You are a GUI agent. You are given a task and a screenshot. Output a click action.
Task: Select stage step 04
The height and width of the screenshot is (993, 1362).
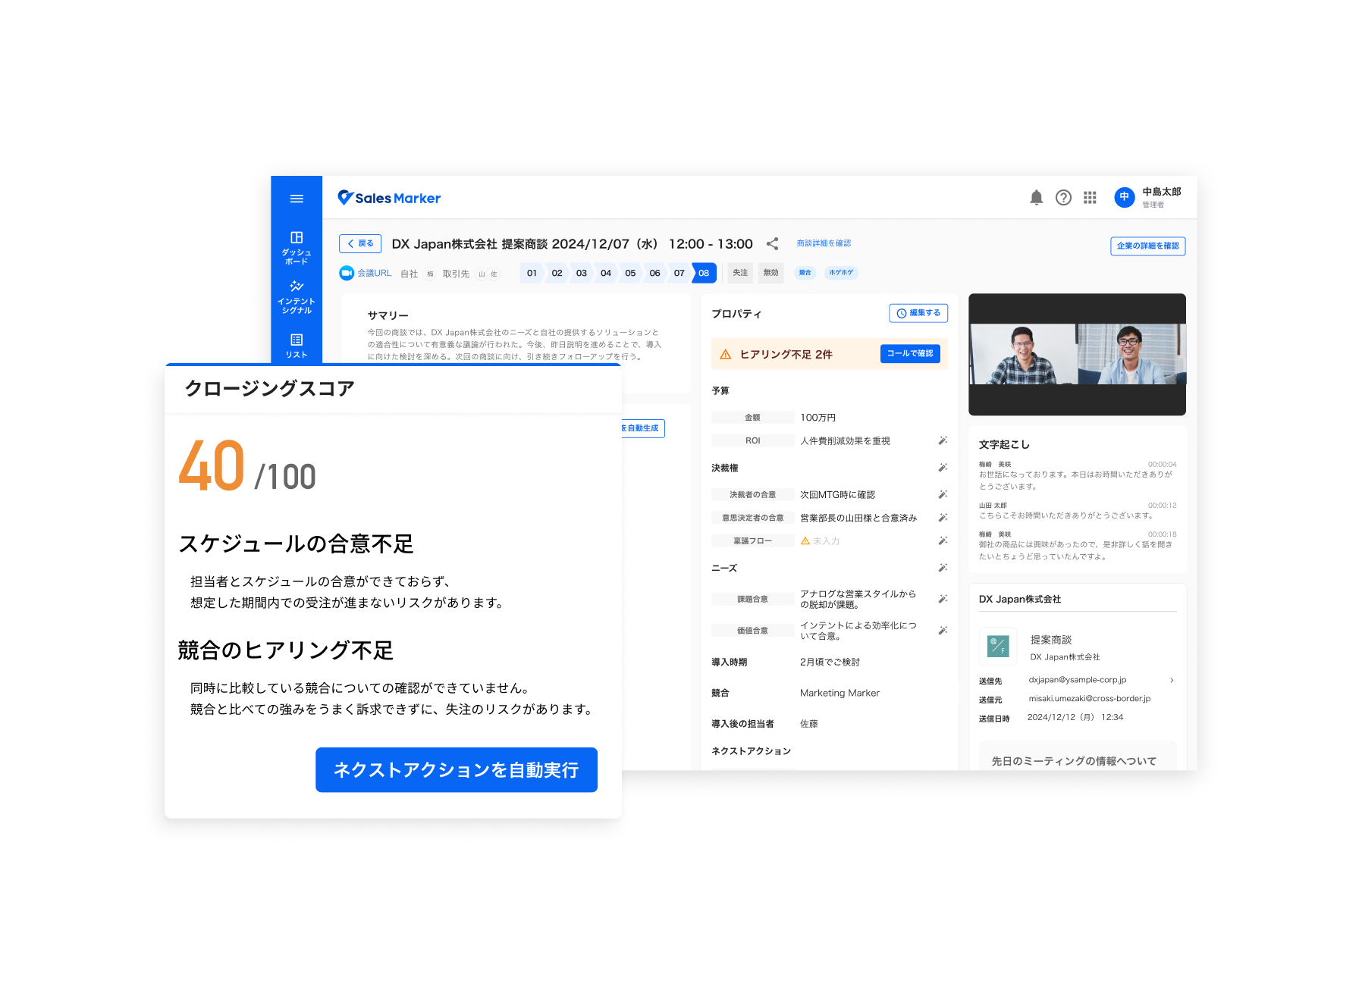pyautogui.click(x=606, y=273)
